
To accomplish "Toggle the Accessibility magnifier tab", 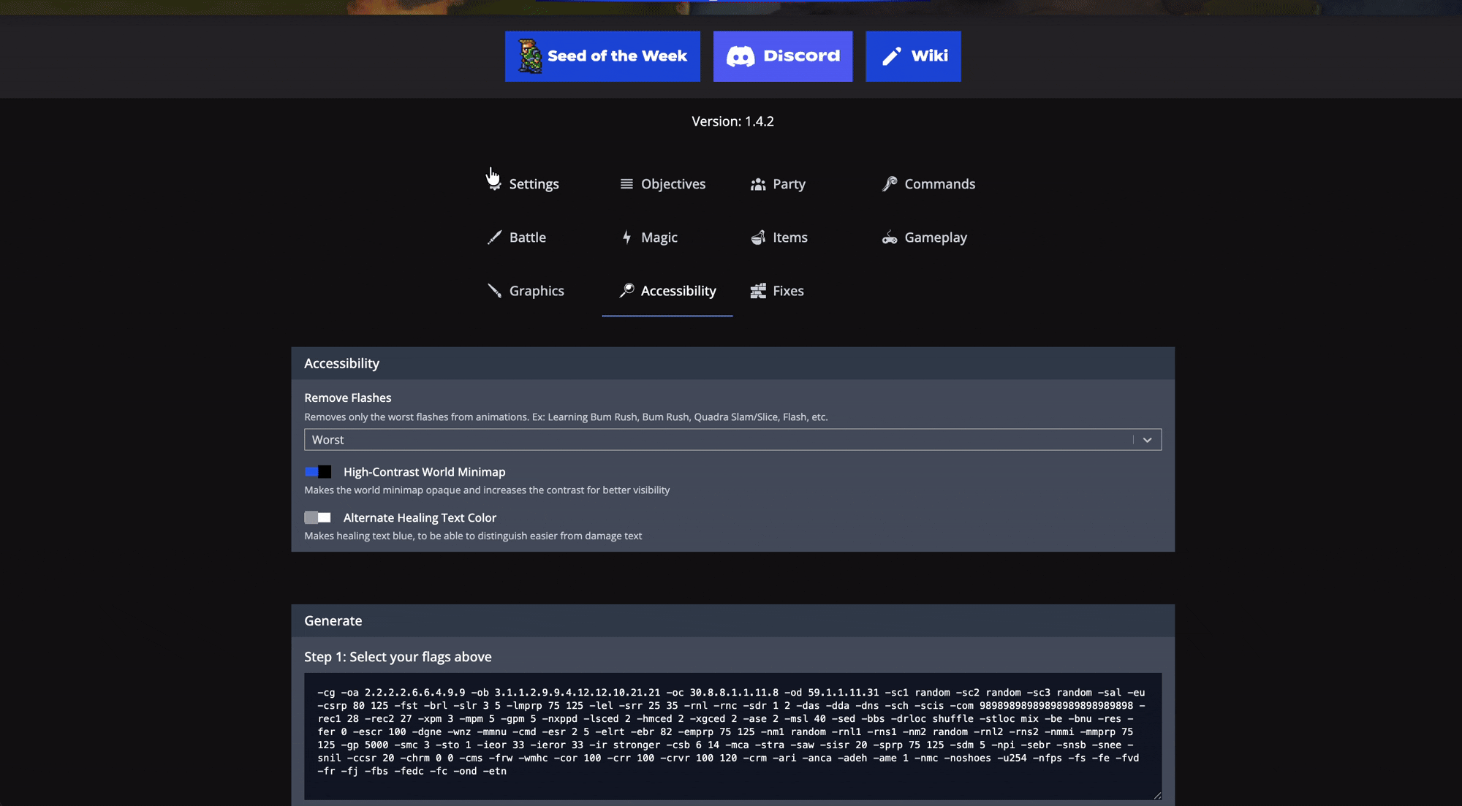I will click(x=626, y=290).
